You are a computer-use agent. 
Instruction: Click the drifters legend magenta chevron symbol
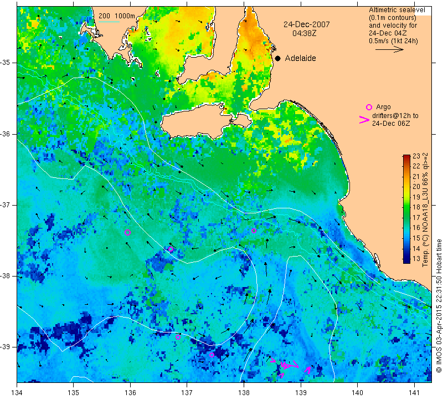[364, 120]
